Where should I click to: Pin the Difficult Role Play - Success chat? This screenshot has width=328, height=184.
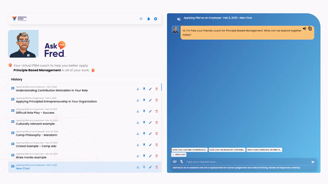[144, 111]
